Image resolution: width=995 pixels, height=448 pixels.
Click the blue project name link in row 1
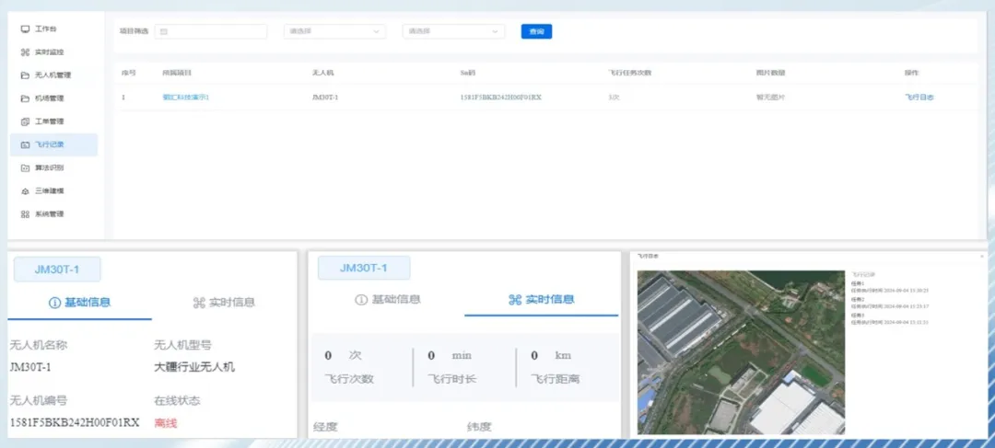click(x=186, y=97)
